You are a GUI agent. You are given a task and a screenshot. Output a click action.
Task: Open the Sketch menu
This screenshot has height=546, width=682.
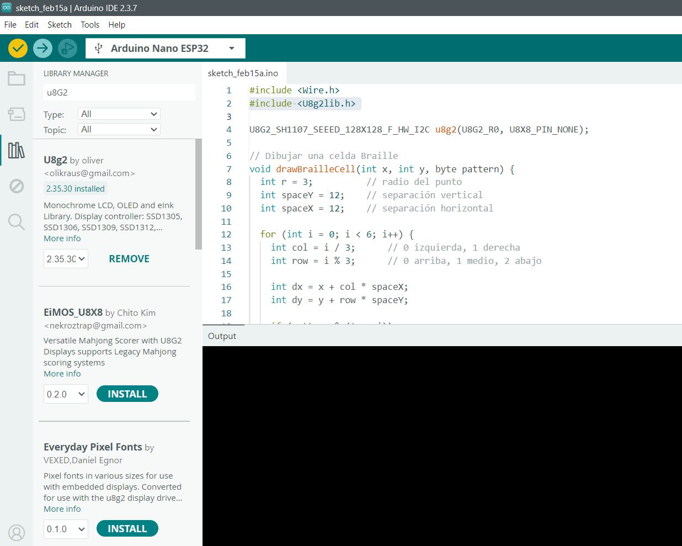pos(60,25)
